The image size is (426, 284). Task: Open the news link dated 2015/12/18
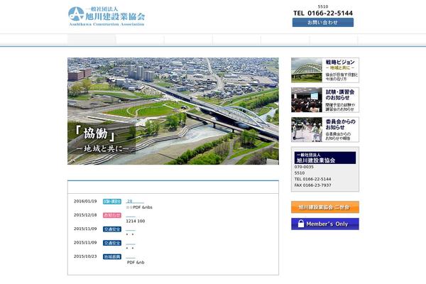click(131, 215)
